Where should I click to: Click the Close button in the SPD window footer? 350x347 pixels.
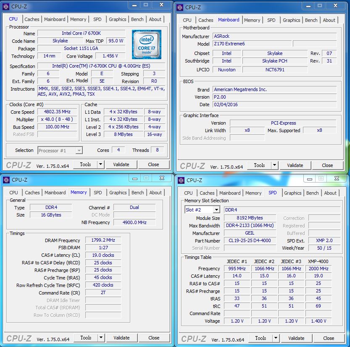tap(329, 338)
